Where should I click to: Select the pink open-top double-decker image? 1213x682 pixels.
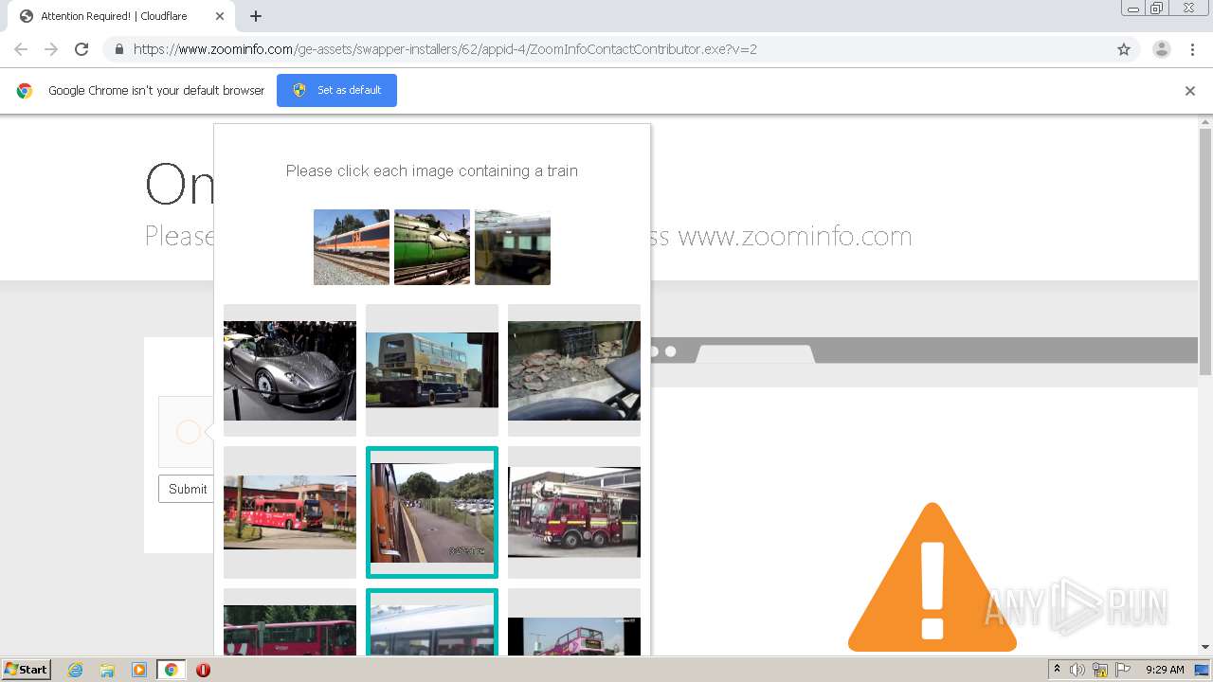tap(574, 622)
